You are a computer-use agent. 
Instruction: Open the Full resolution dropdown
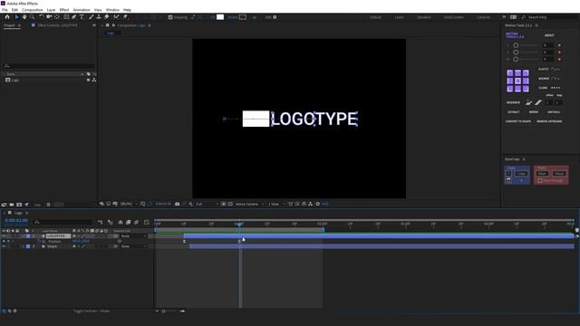point(207,204)
